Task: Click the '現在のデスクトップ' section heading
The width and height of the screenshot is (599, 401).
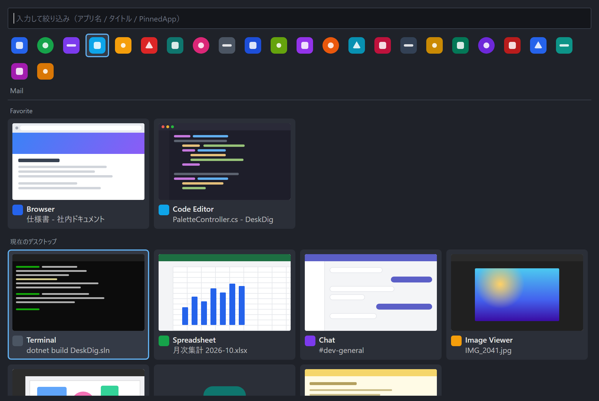Action: (33, 242)
